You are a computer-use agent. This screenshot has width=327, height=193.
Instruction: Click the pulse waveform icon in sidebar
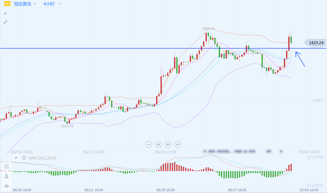point(6,186)
